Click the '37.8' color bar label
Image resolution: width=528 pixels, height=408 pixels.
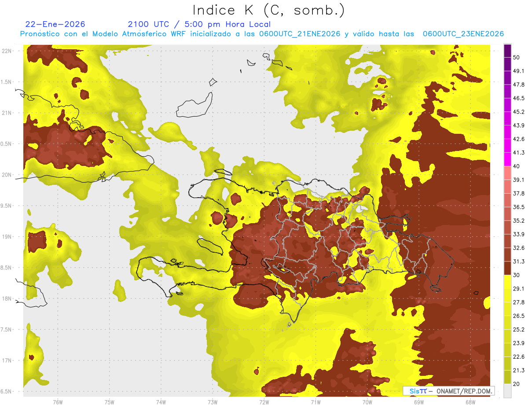pos(519,193)
